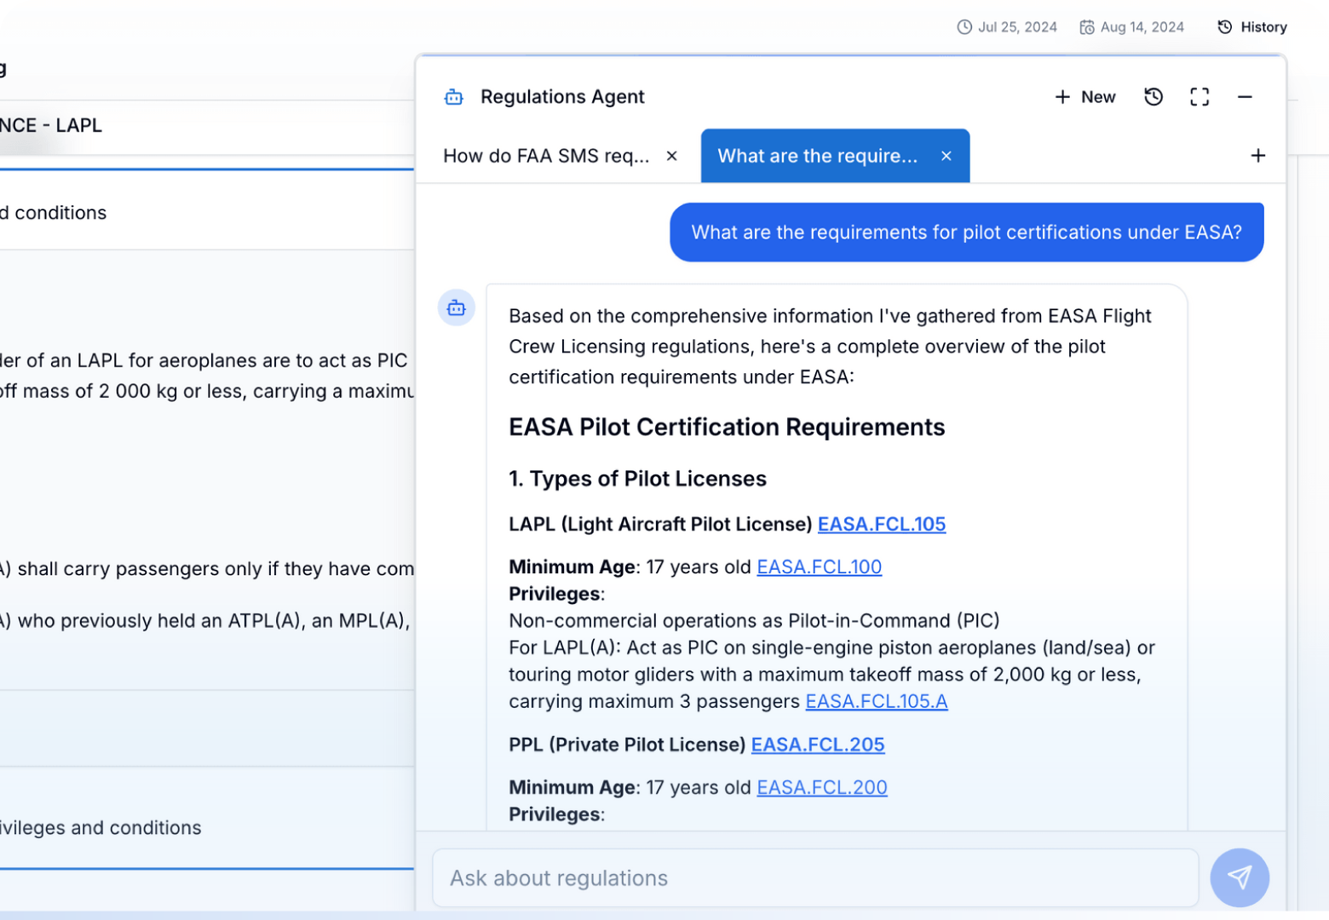Viewport: 1329px width, 920px height.
Task: Add a new chat tab with plus icon
Action: tap(1257, 156)
